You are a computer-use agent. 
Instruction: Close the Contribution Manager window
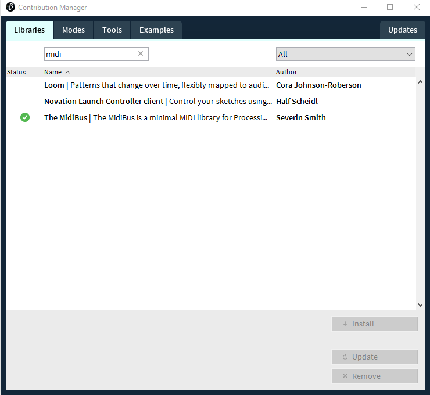416,8
